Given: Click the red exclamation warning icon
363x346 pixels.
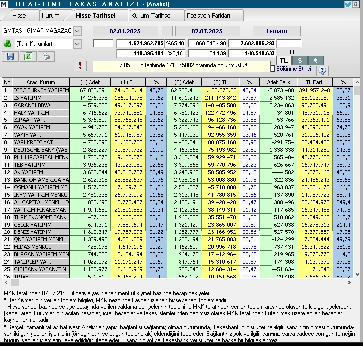Looking at the screenshot, I should coord(80,66).
